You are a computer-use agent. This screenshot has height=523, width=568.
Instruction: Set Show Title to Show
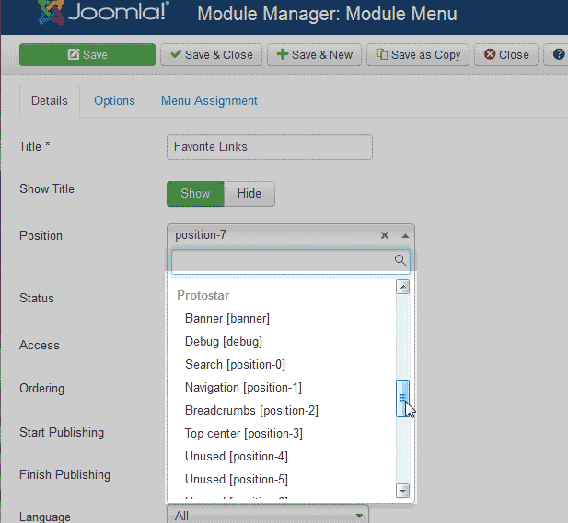(x=195, y=193)
